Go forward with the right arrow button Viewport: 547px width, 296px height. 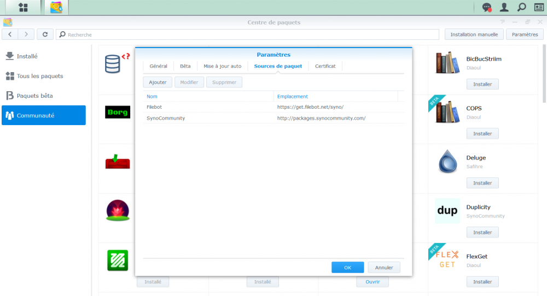click(26, 34)
